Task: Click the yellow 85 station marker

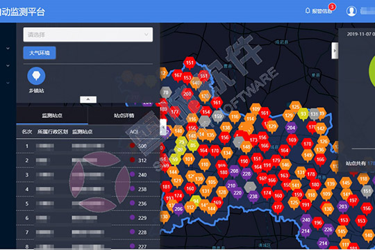Action: 193,146
